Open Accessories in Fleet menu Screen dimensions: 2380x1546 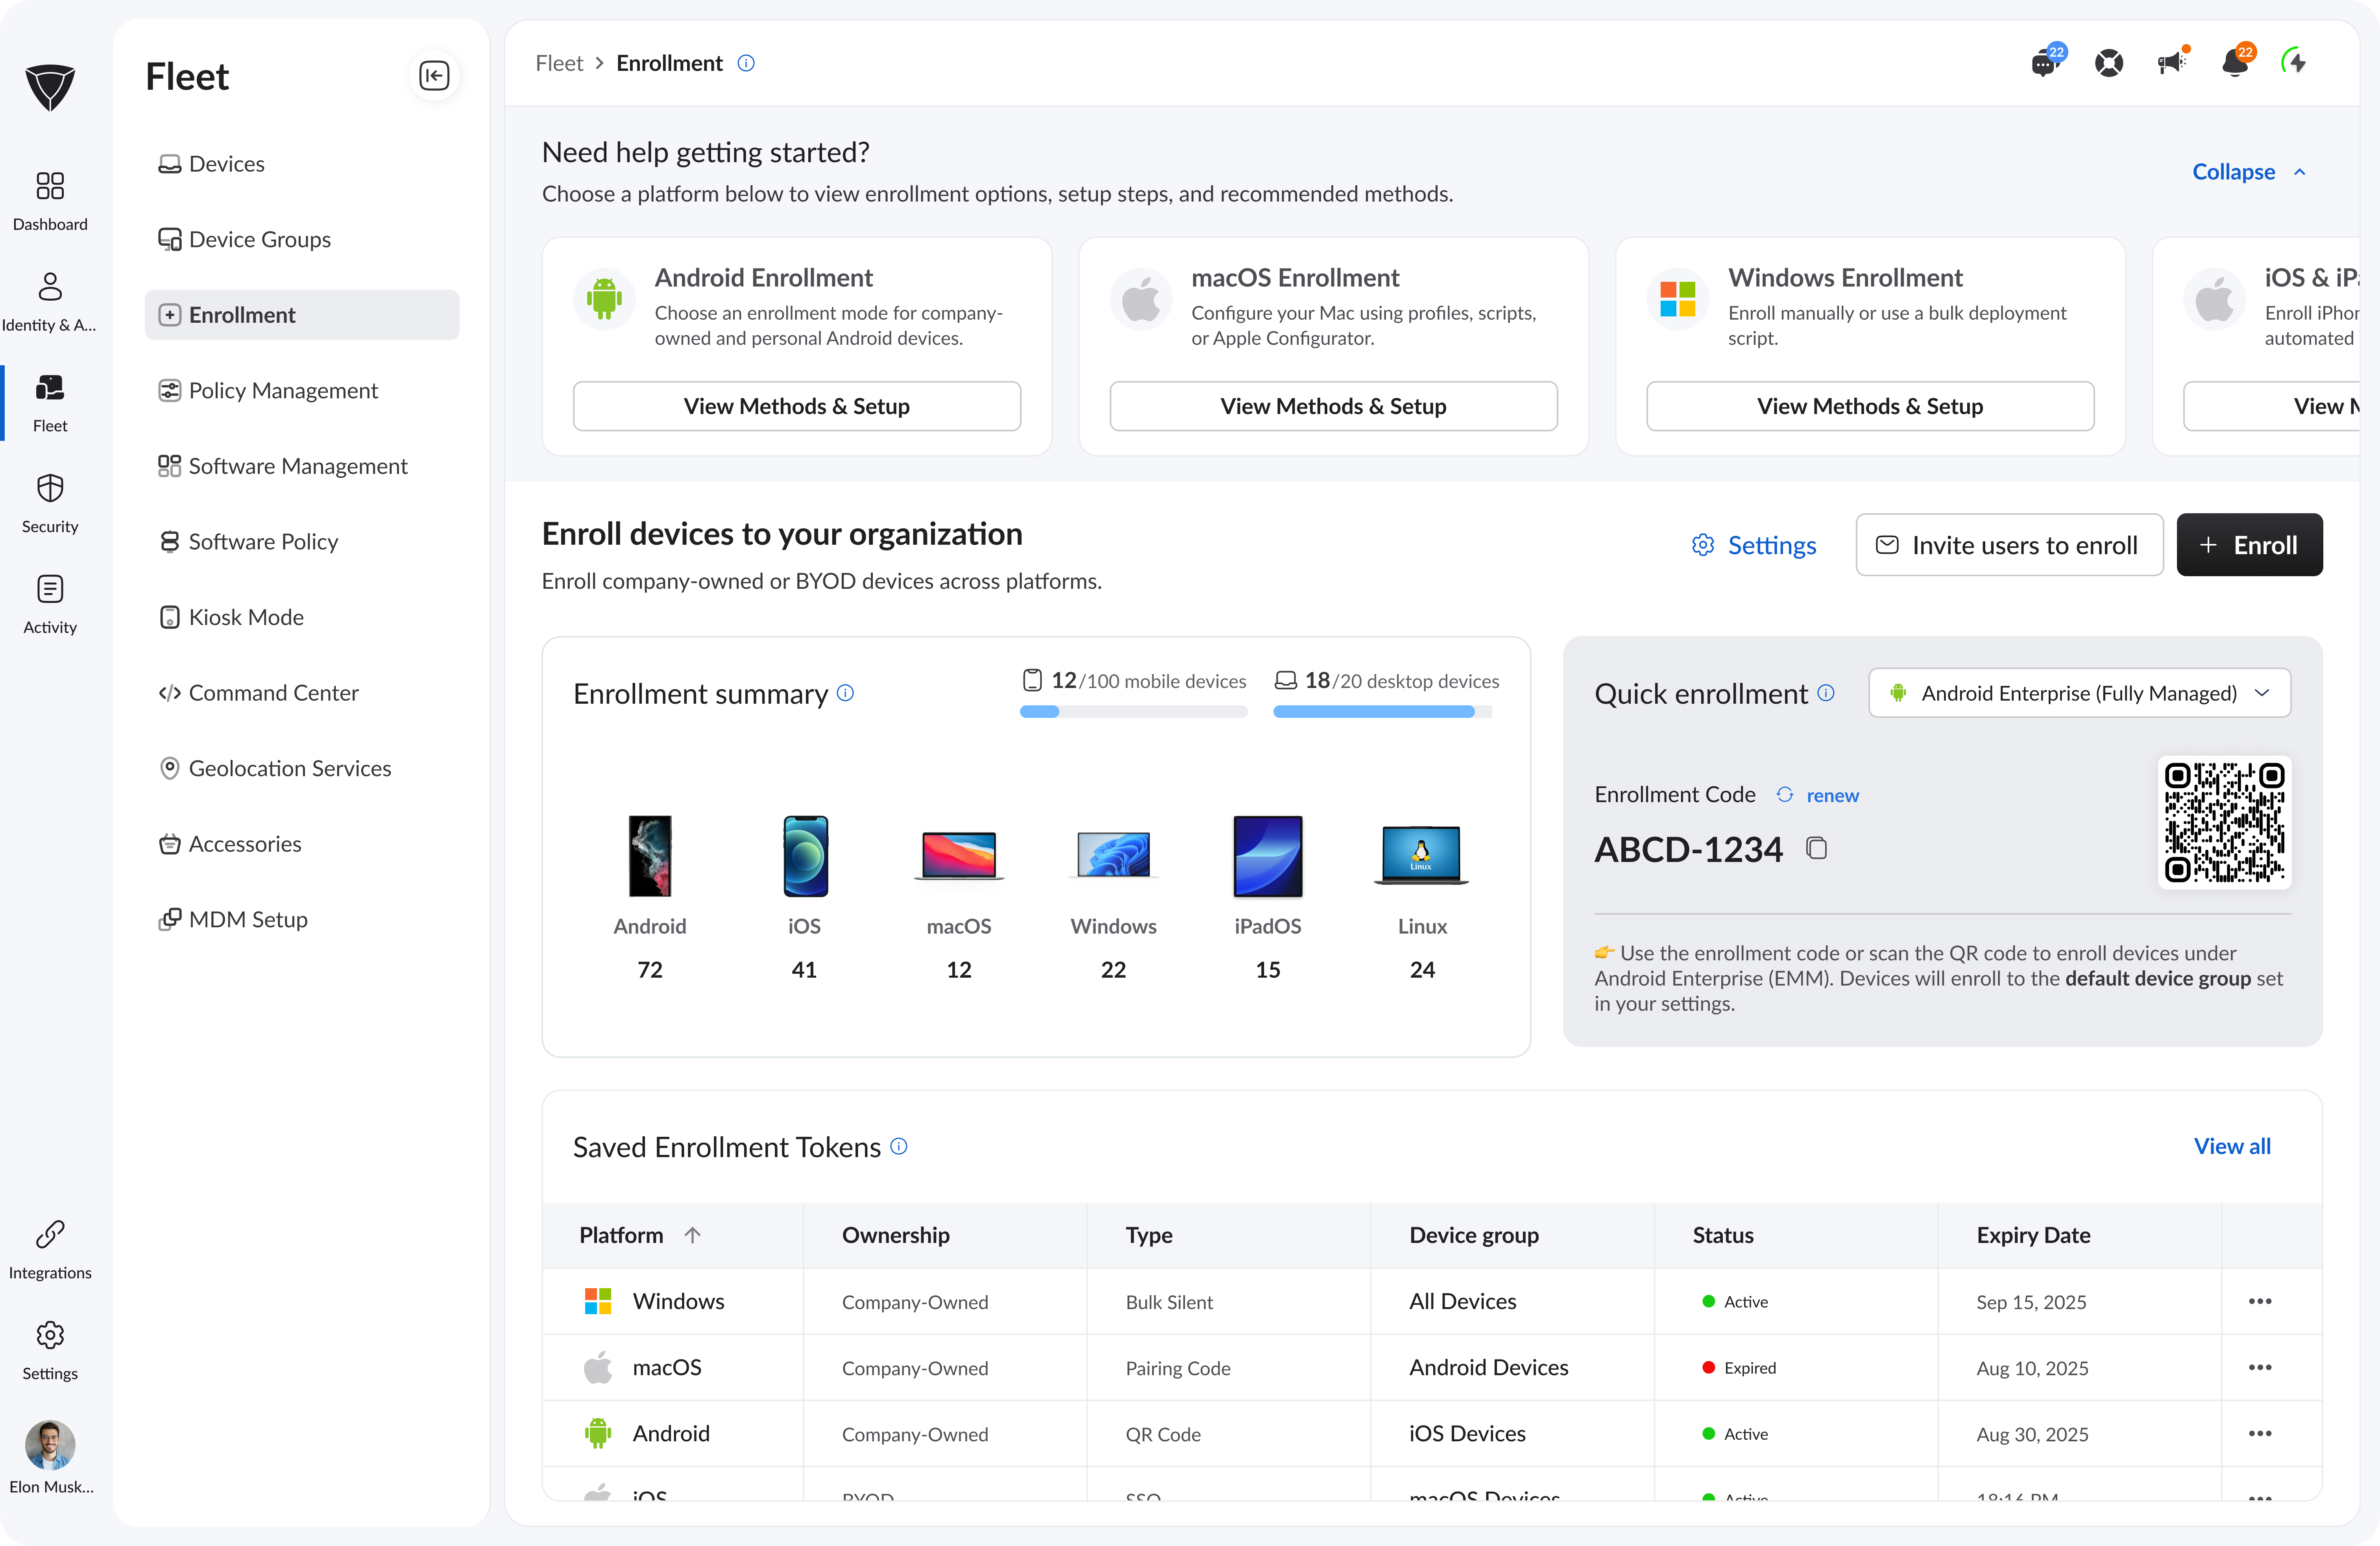tap(301, 844)
